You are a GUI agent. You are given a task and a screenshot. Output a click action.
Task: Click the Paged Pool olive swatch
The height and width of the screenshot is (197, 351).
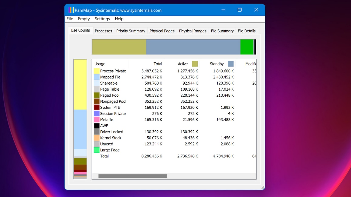[97, 95]
